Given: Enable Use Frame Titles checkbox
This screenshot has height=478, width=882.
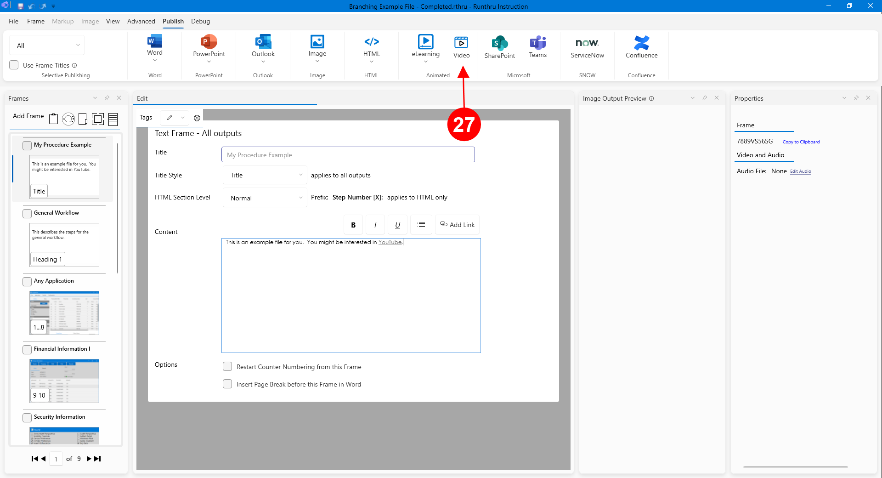Looking at the screenshot, I should 14,65.
